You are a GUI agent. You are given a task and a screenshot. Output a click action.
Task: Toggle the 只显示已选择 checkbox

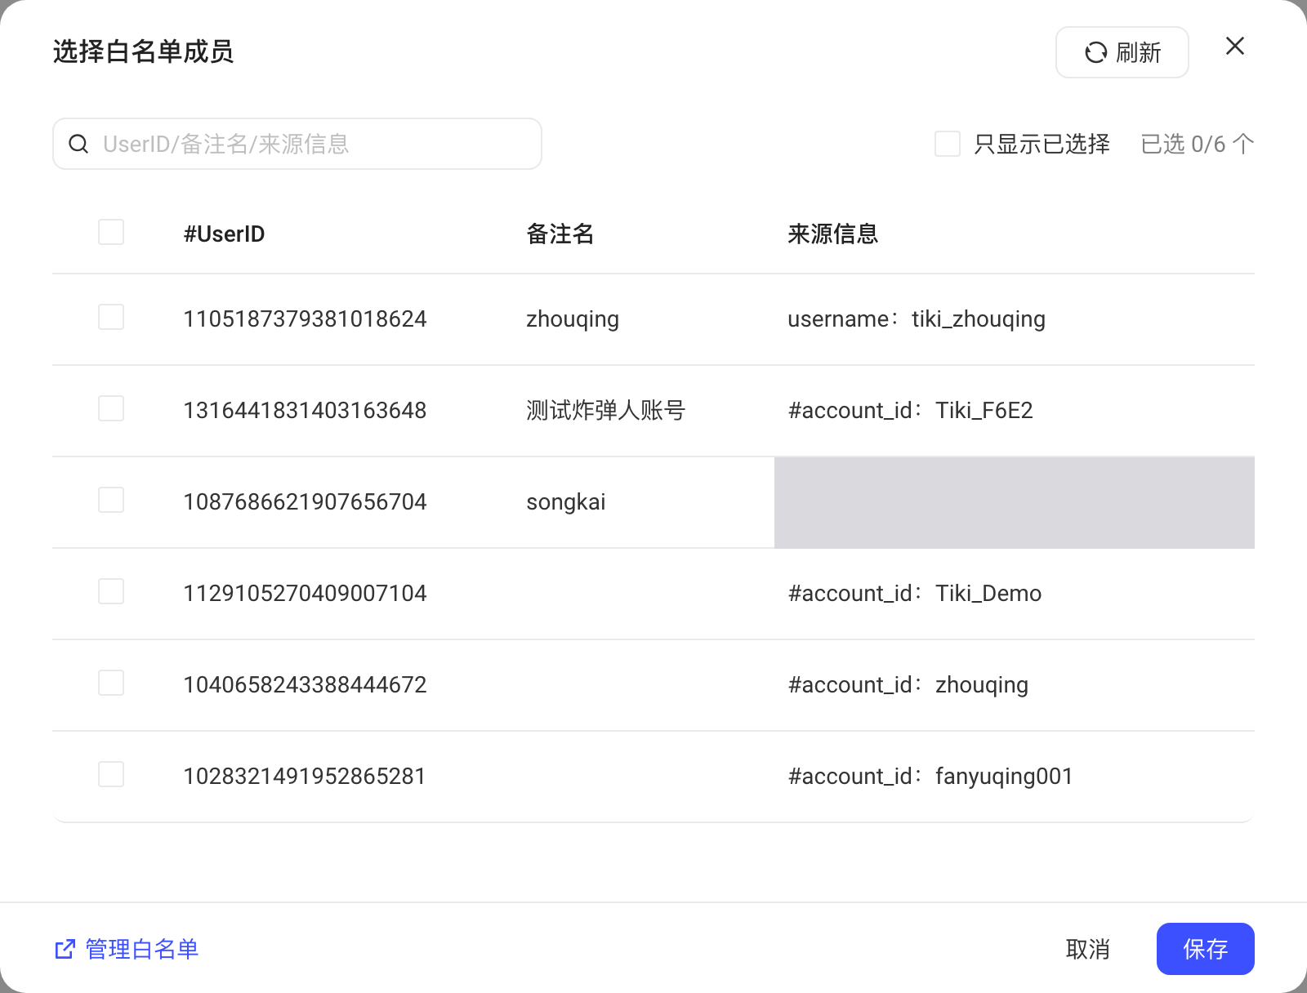click(948, 144)
